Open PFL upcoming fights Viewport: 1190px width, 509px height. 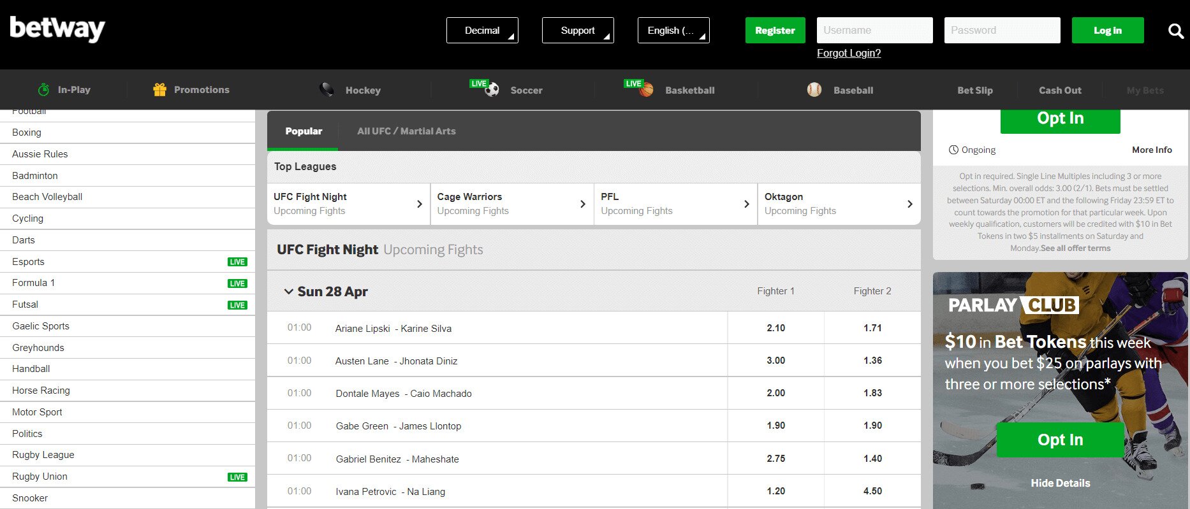[675, 204]
